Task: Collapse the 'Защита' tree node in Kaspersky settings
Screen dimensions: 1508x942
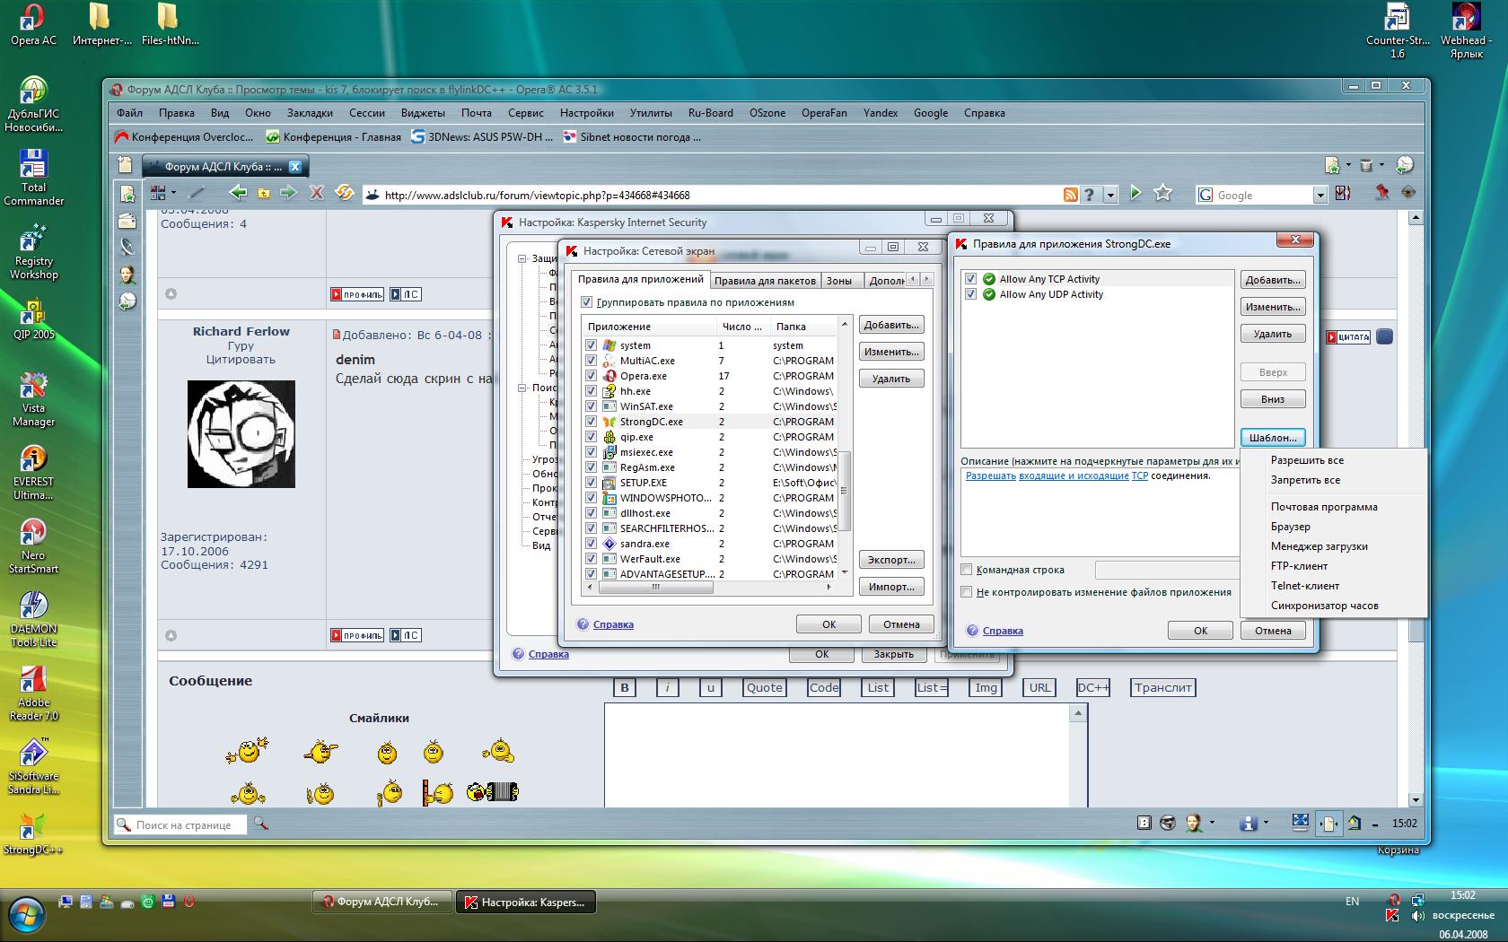Action: (x=522, y=258)
